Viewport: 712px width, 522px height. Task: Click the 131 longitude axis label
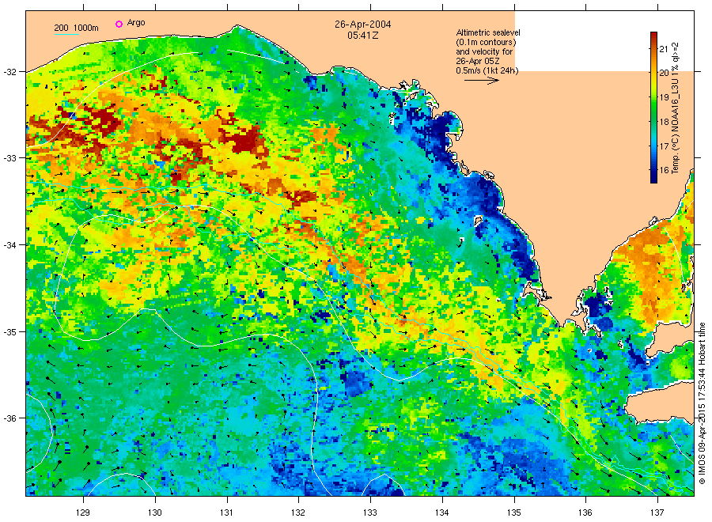226,513
